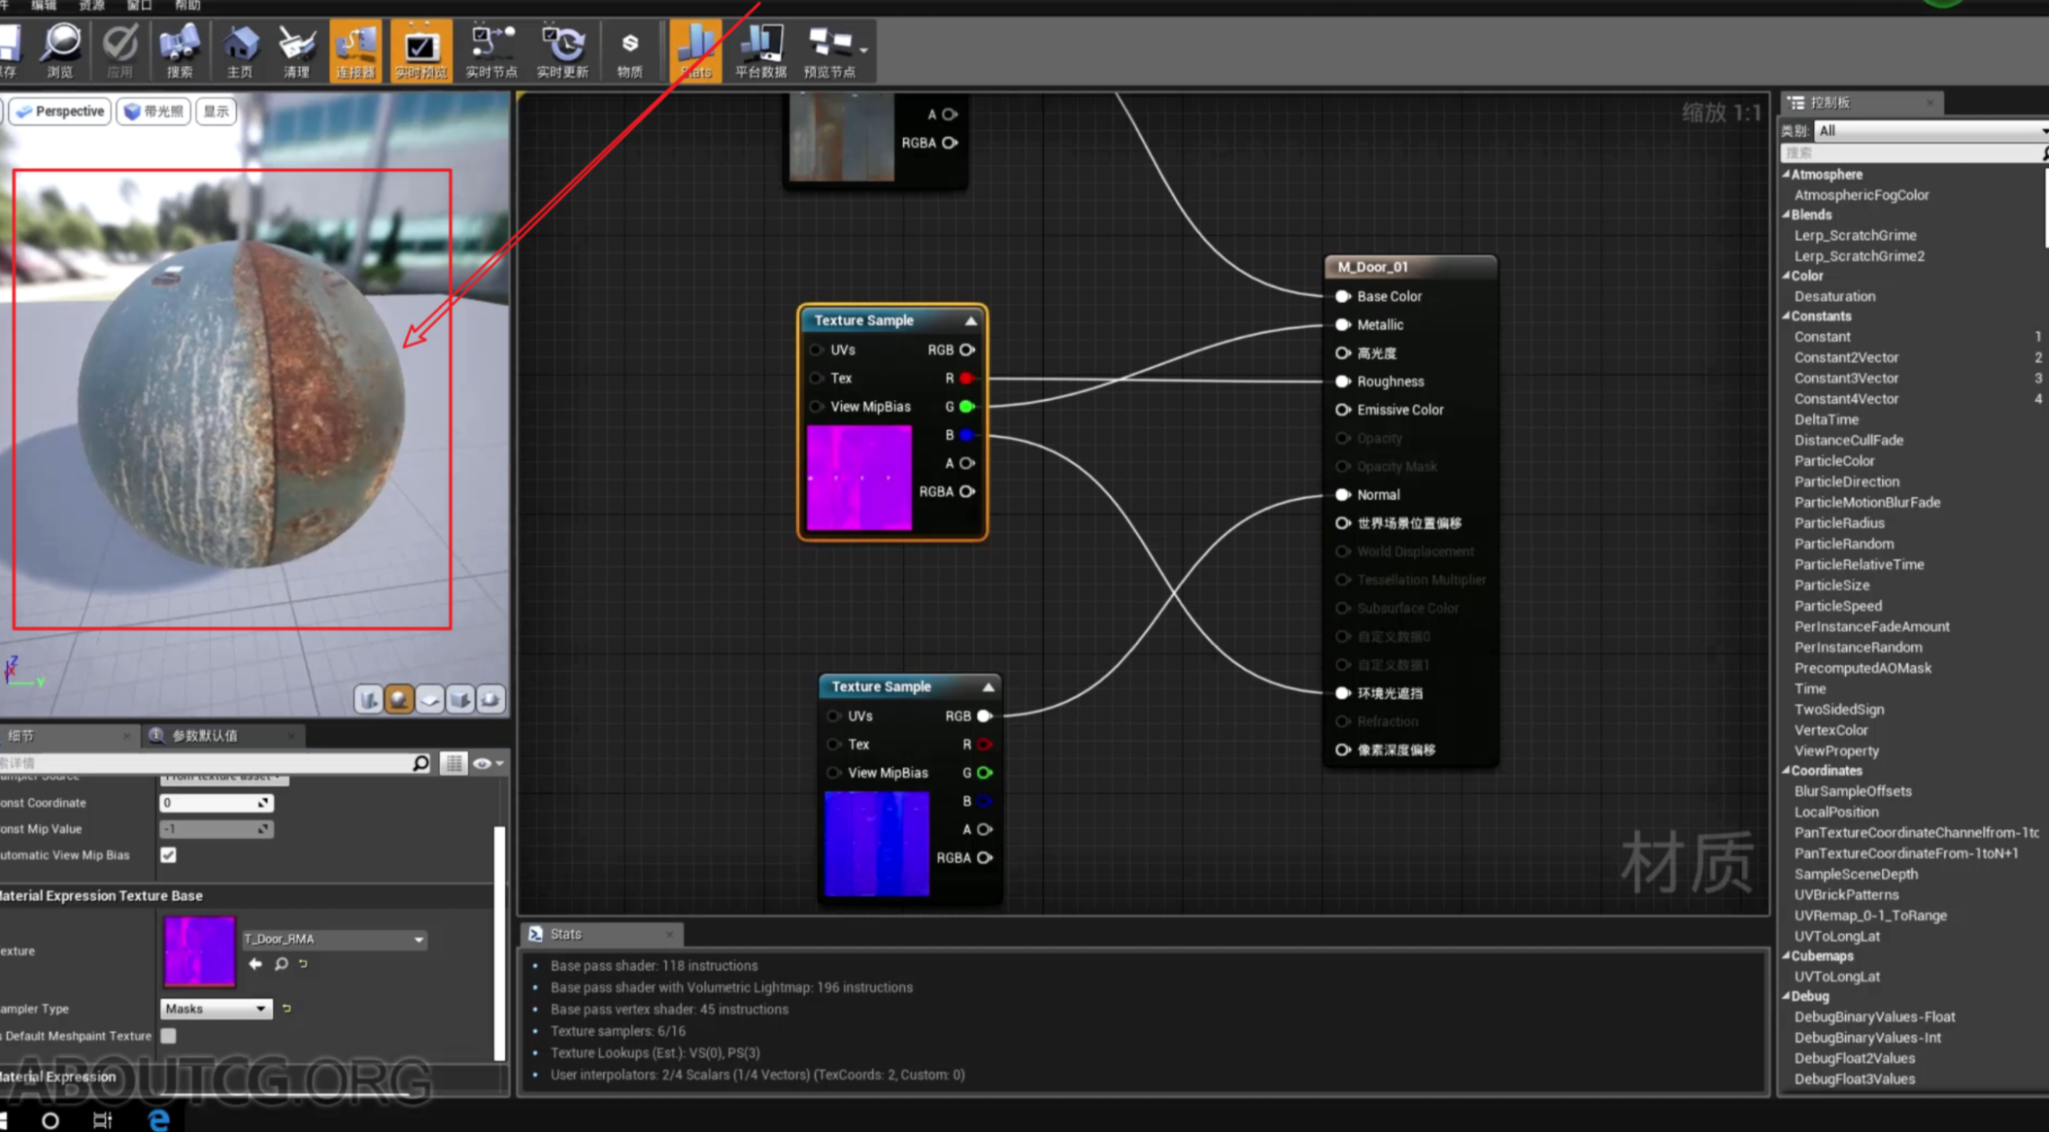Click the Perspective viewport button
Screen dimensions: 2049x1132
(59, 111)
